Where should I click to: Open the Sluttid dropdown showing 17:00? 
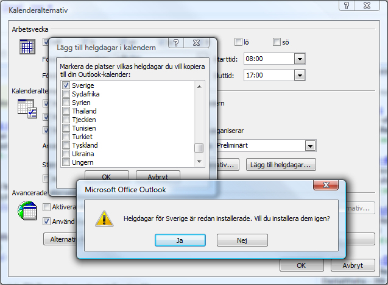click(300, 75)
